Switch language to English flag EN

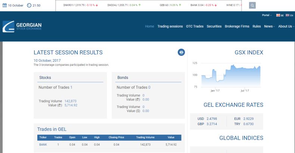click(289, 15)
